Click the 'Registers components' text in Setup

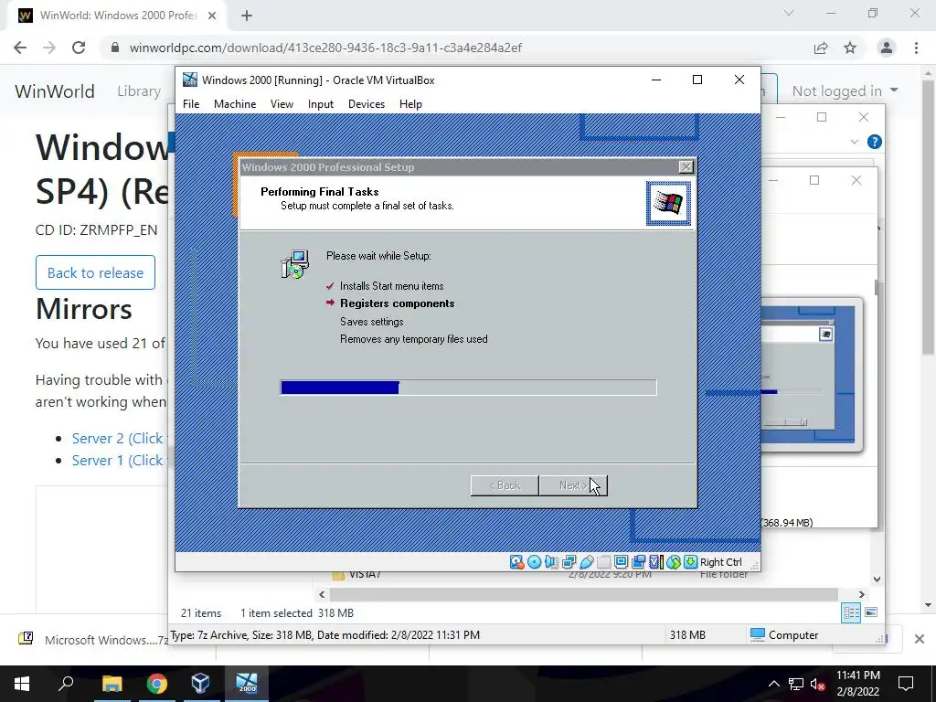coord(397,303)
